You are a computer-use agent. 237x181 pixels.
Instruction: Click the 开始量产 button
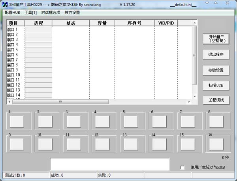click(x=216, y=39)
